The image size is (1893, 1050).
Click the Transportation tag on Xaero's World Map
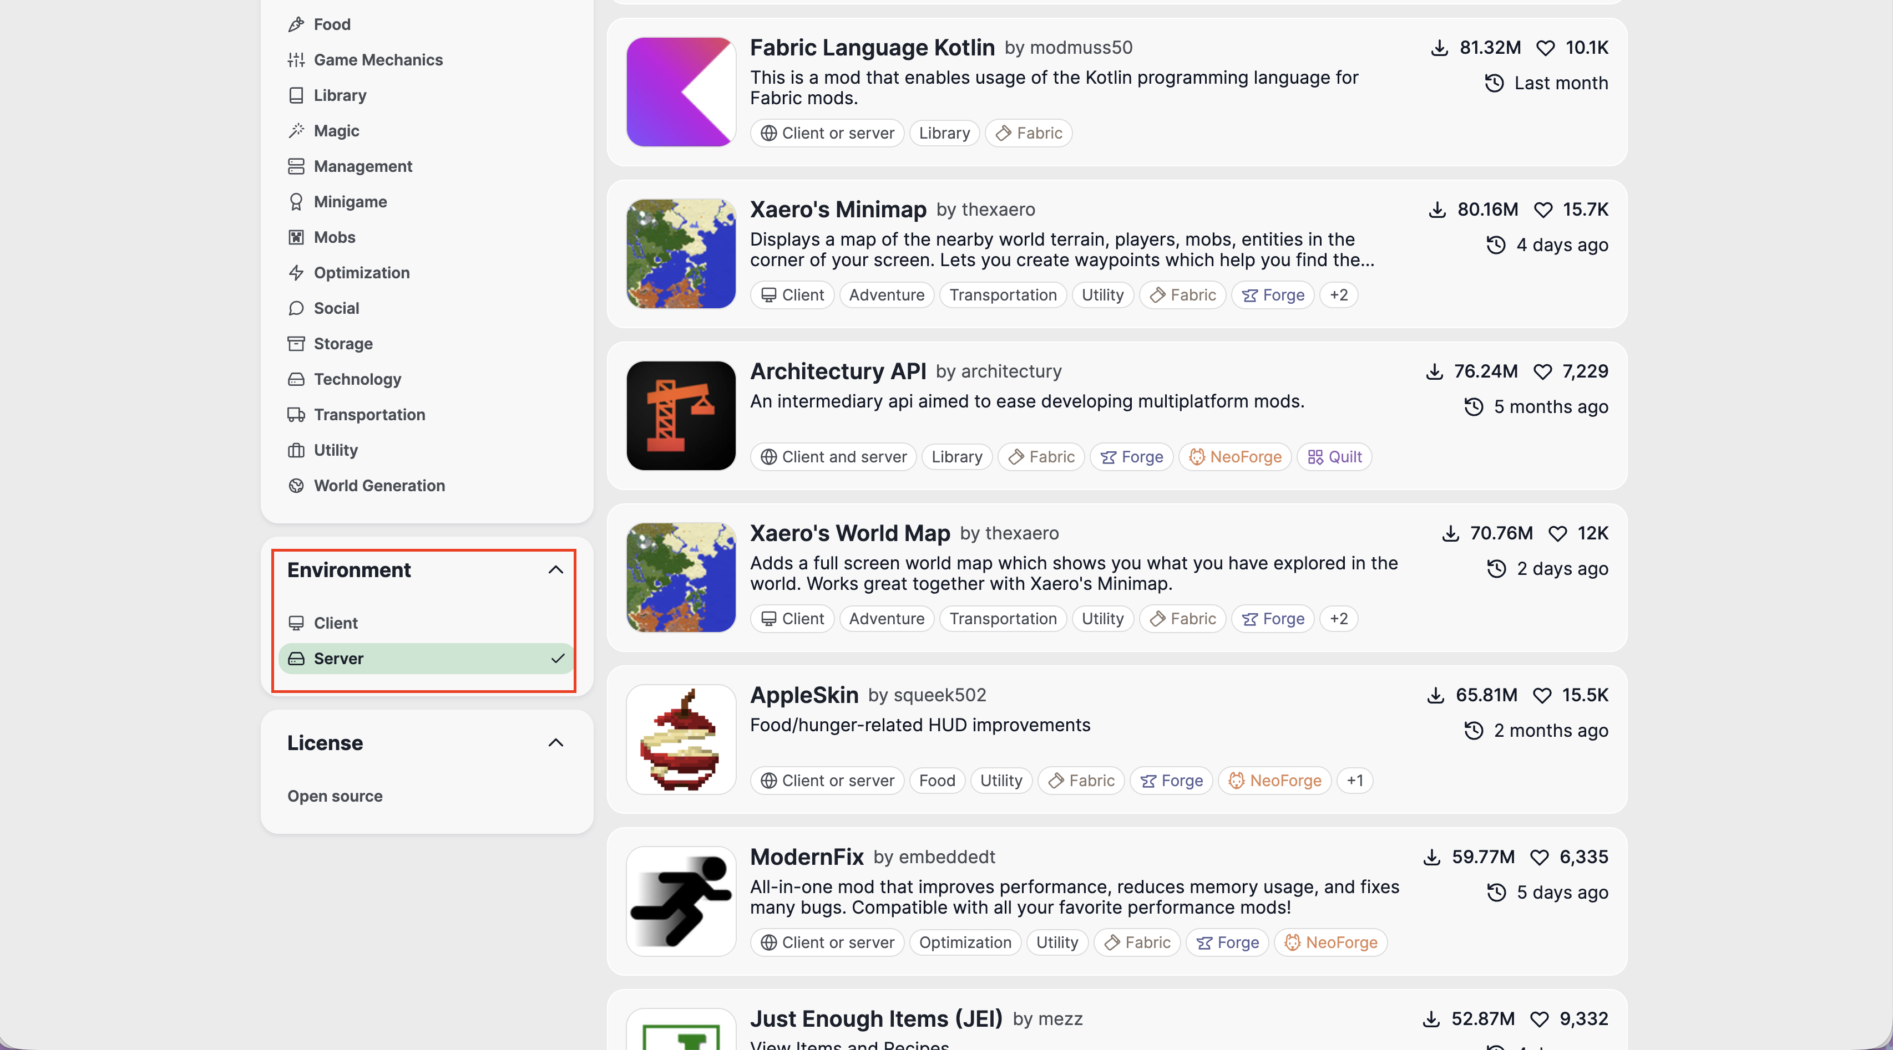1003,619
